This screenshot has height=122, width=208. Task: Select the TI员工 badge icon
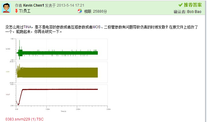17,11
